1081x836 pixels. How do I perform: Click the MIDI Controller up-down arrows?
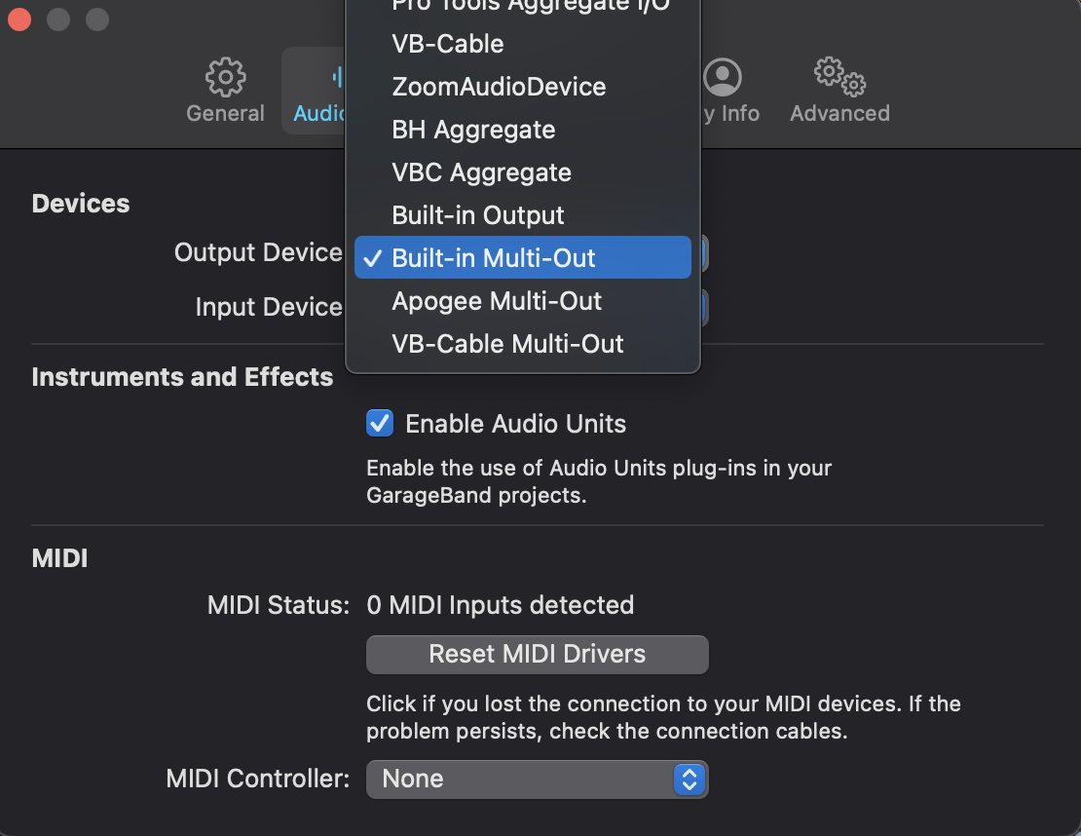690,779
